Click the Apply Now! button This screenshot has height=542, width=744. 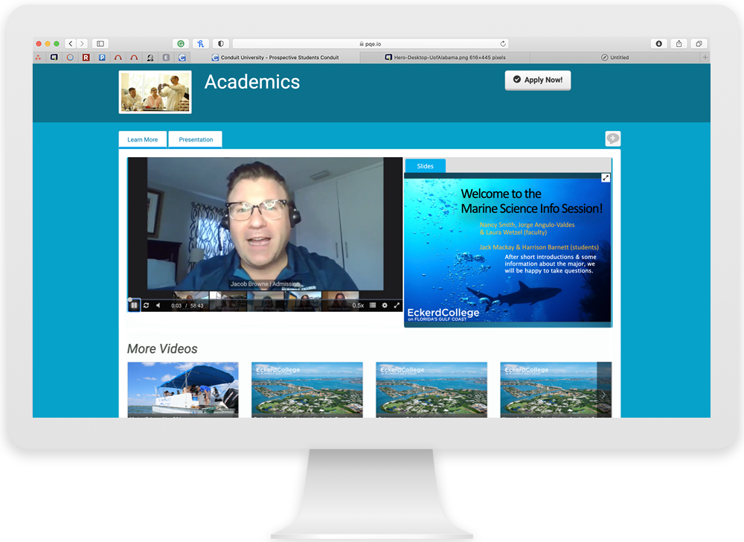pyautogui.click(x=538, y=80)
